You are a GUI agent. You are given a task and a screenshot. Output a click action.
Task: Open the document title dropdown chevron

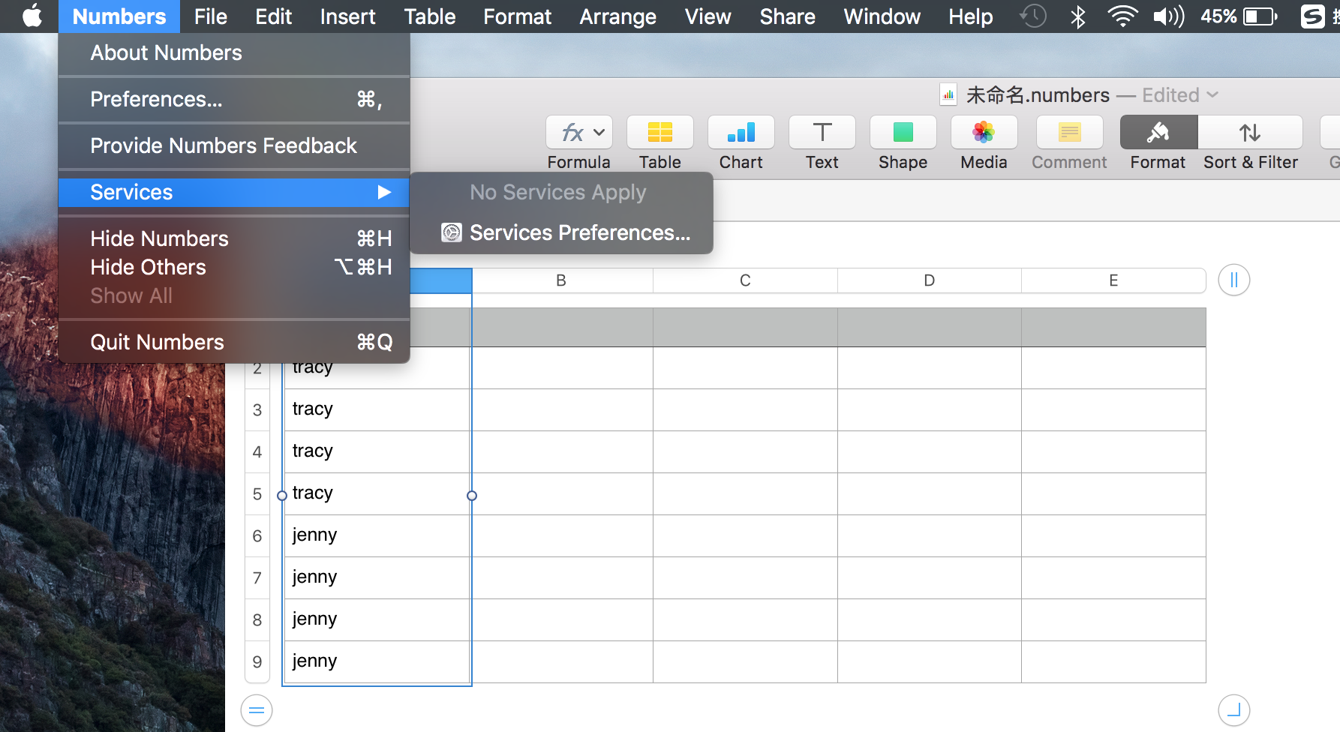click(1212, 95)
